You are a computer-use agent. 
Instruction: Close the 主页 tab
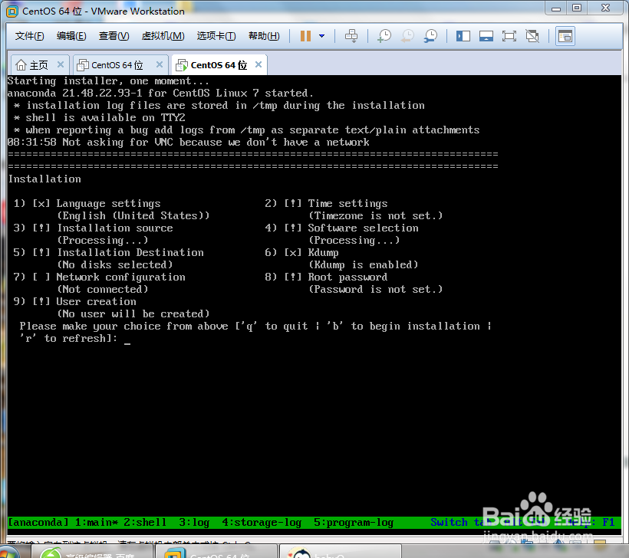click(61, 64)
